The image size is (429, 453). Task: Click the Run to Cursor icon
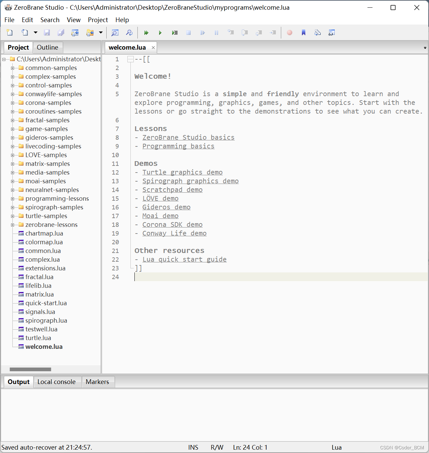(x=273, y=33)
